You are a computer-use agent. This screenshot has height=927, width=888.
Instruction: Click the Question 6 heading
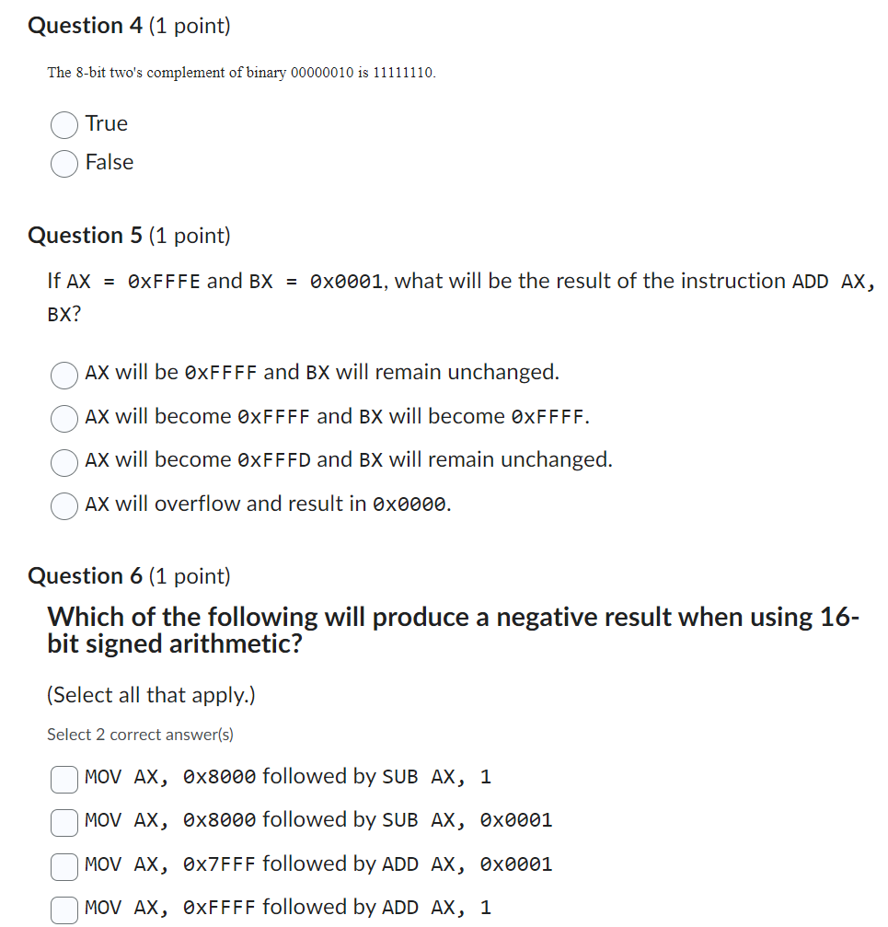83,575
